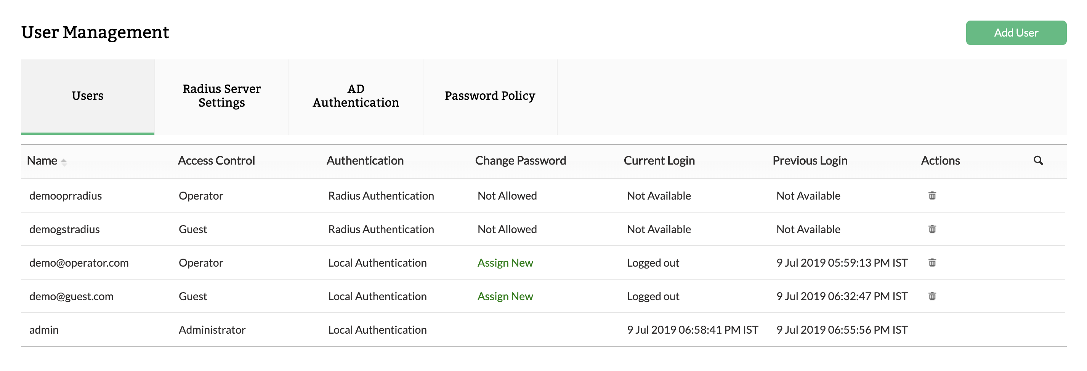Switch to the Users tab

[x=88, y=96]
